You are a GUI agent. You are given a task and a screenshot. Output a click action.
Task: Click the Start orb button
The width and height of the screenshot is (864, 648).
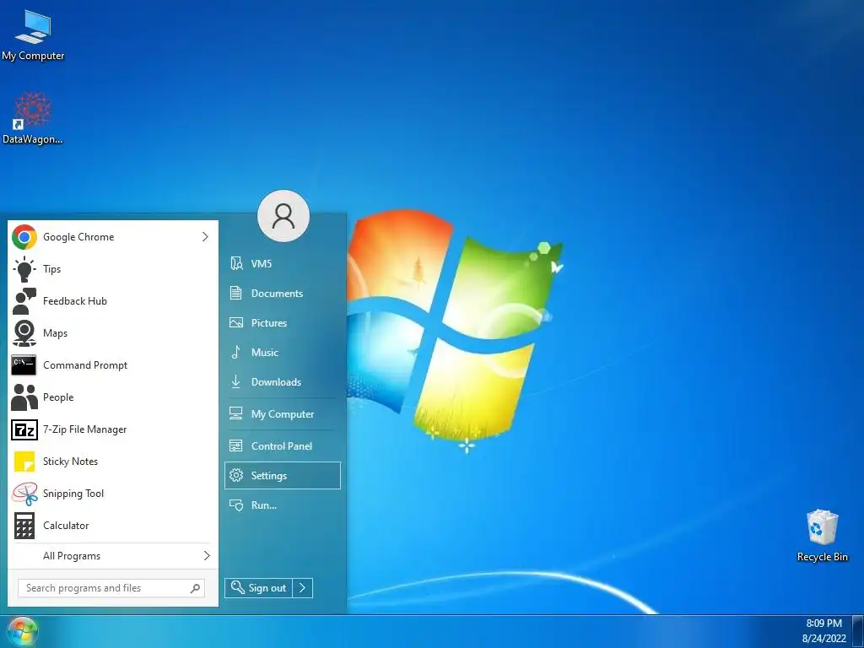(22, 631)
